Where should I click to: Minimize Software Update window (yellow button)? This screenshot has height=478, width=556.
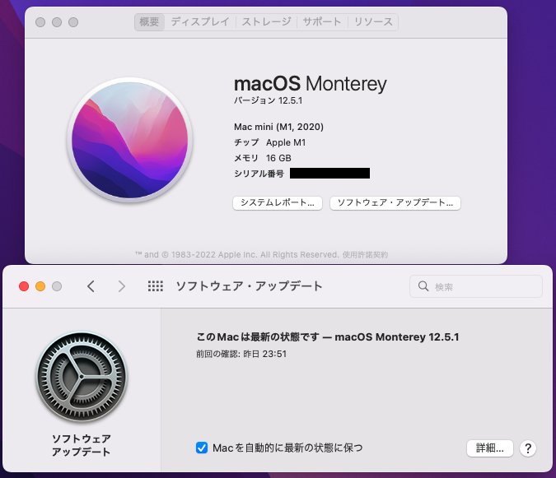[40, 286]
